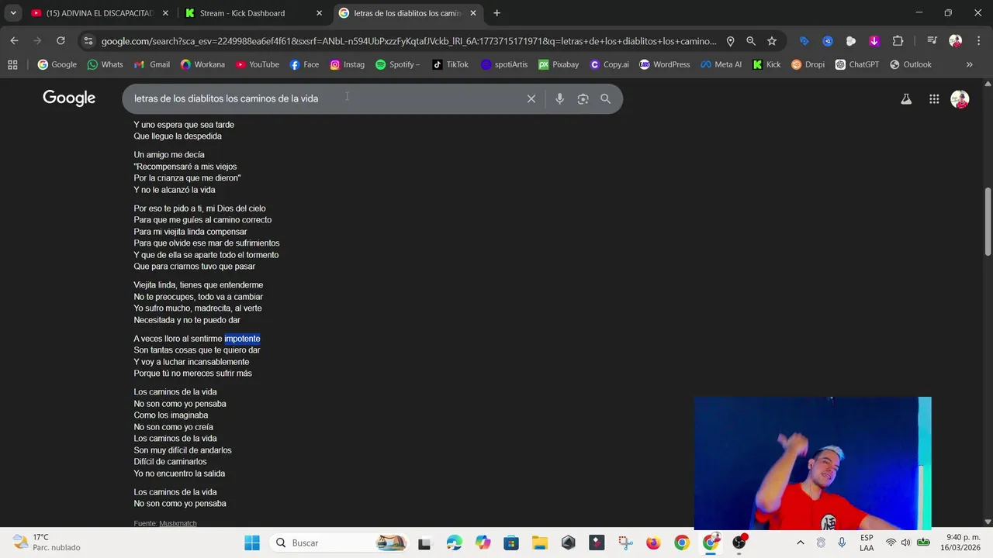Image resolution: width=993 pixels, height=558 pixels.
Task: Open the ChatGPT bookmark
Action: (856, 64)
